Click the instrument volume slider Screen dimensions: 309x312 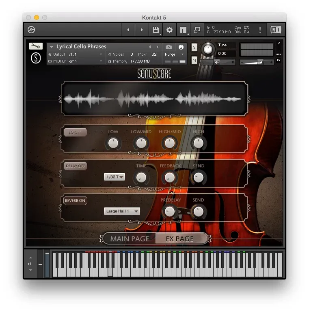coord(257,62)
